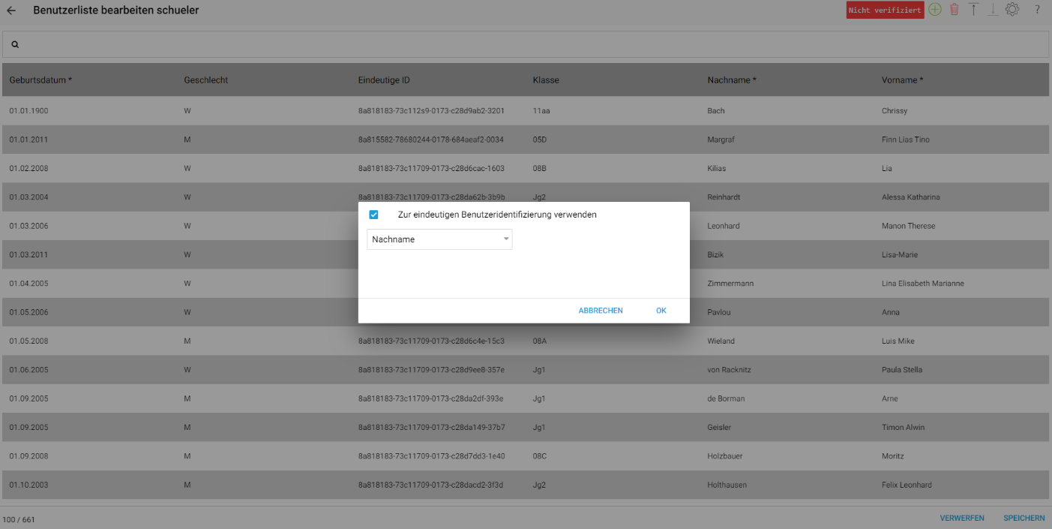Click the back arrow icon
1052x529 pixels.
tap(11, 11)
